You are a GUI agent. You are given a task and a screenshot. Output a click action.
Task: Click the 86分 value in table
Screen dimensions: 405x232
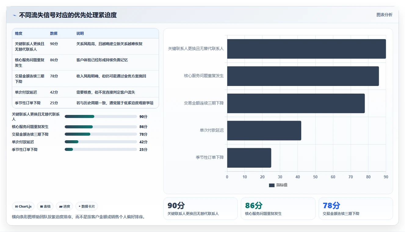point(54,60)
